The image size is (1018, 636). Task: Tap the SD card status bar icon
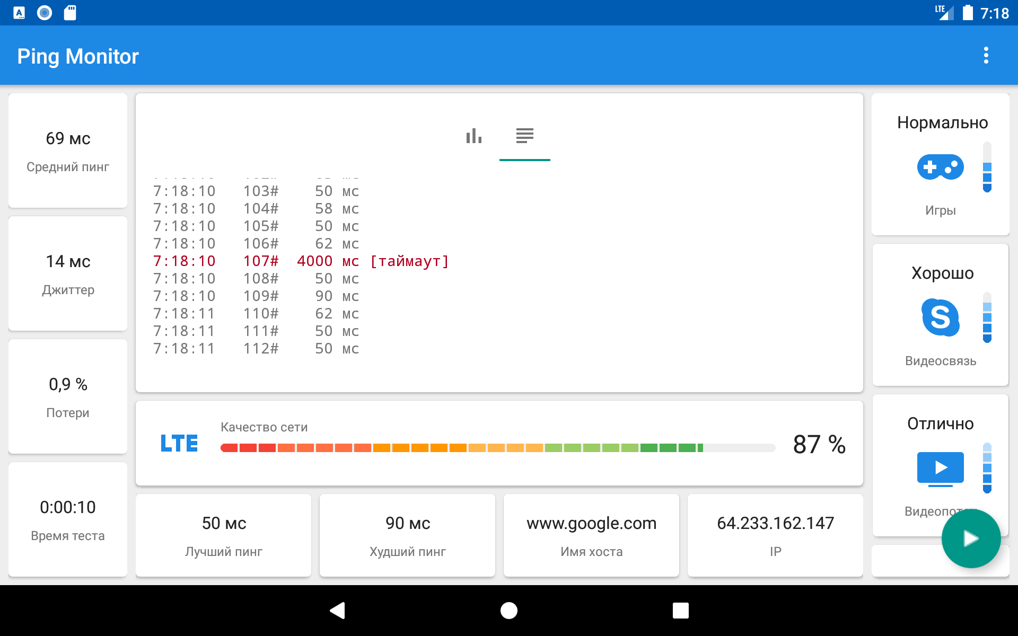pyautogui.click(x=70, y=13)
